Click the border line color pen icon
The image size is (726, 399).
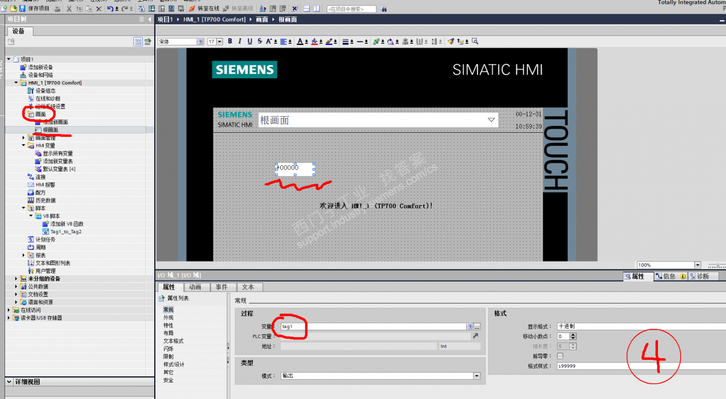point(329,41)
